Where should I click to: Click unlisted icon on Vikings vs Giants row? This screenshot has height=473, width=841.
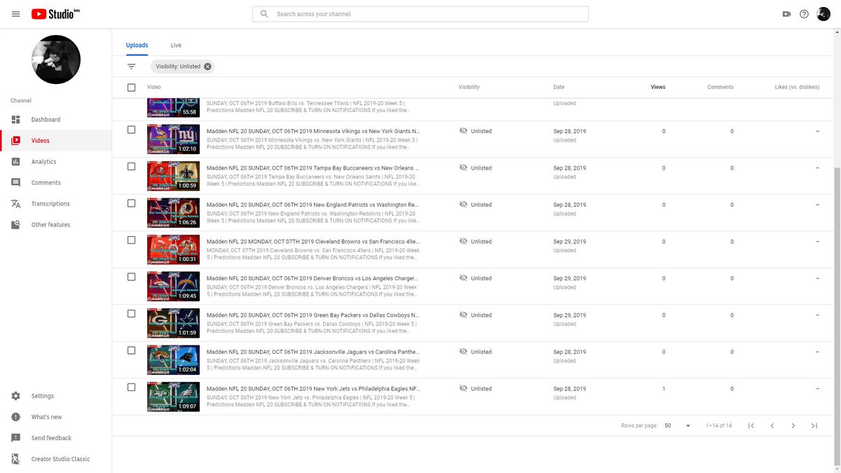[x=463, y=131]
